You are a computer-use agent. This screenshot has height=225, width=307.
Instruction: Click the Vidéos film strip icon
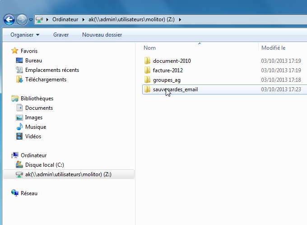point(19,136)
